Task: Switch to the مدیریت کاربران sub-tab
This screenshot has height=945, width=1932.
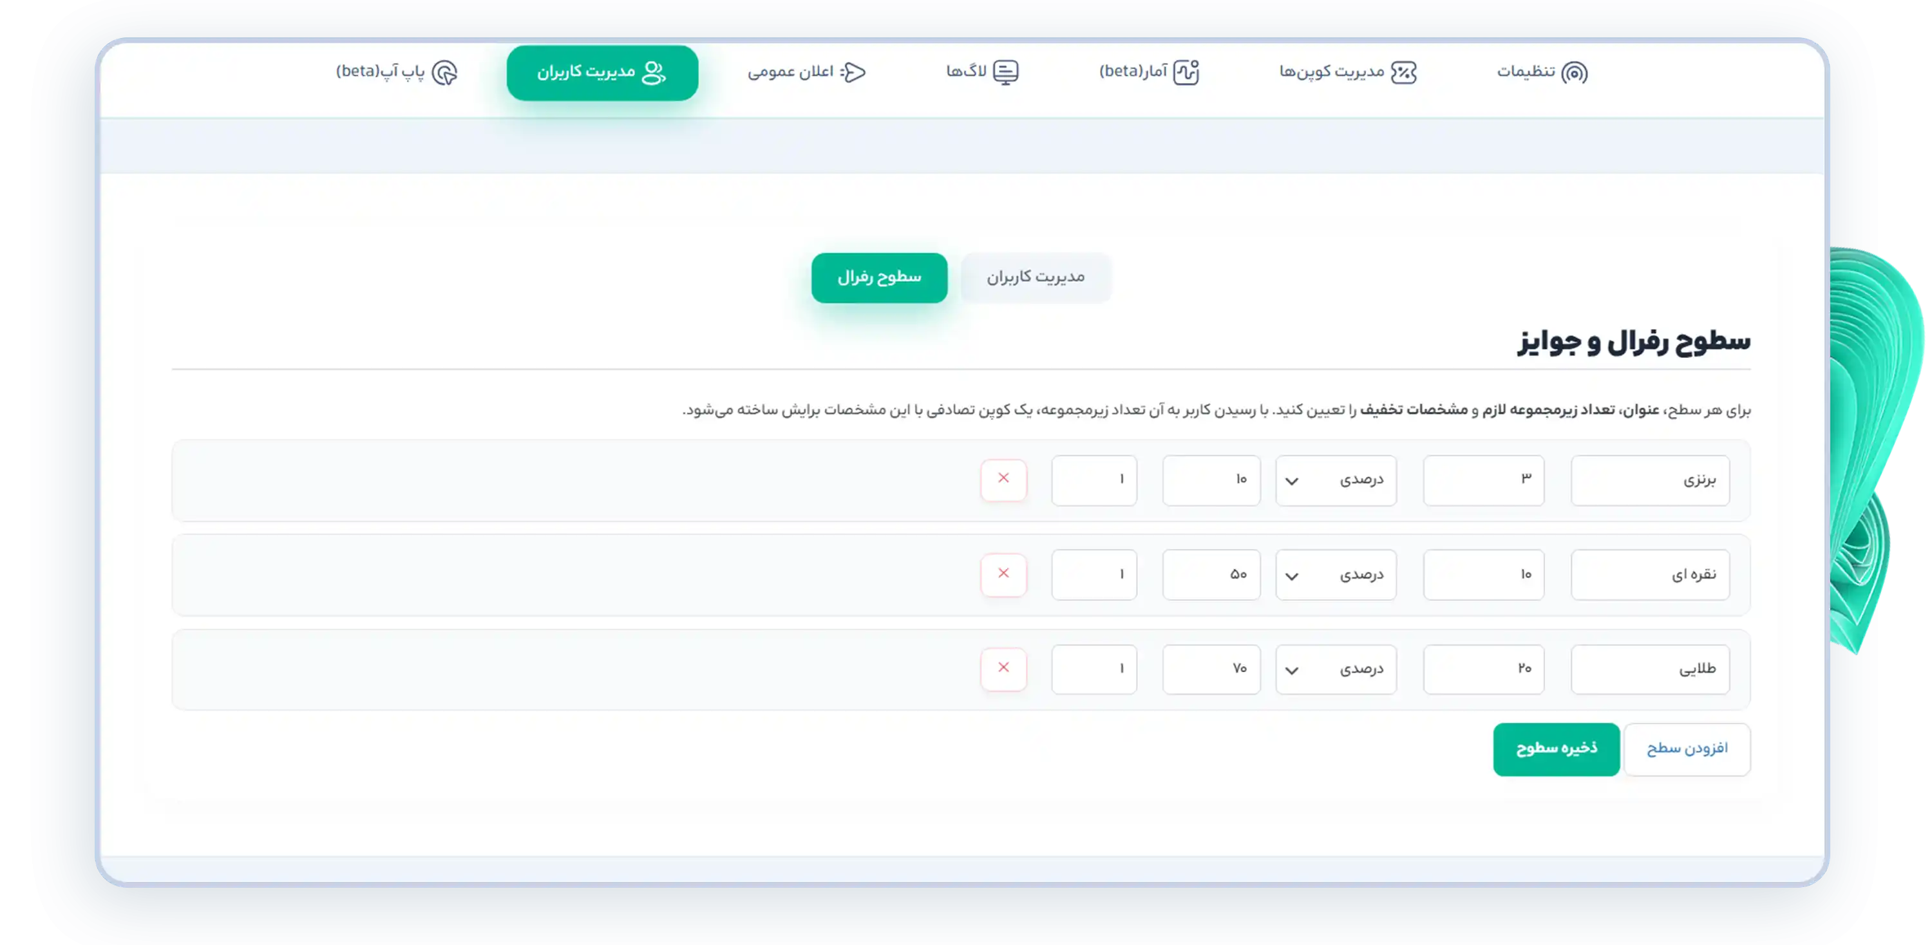Action: coord(1036,278)
